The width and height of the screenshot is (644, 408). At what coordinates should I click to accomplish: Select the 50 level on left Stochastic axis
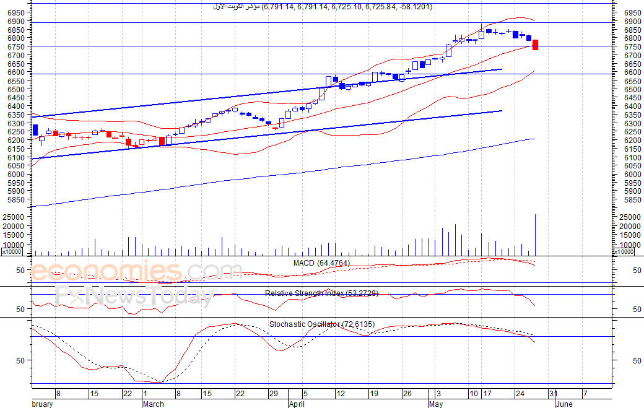click(20, 360)
